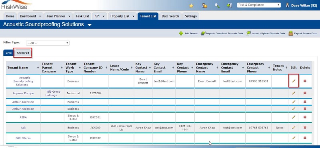Open the Filter Type dropdown

[48, 43]
